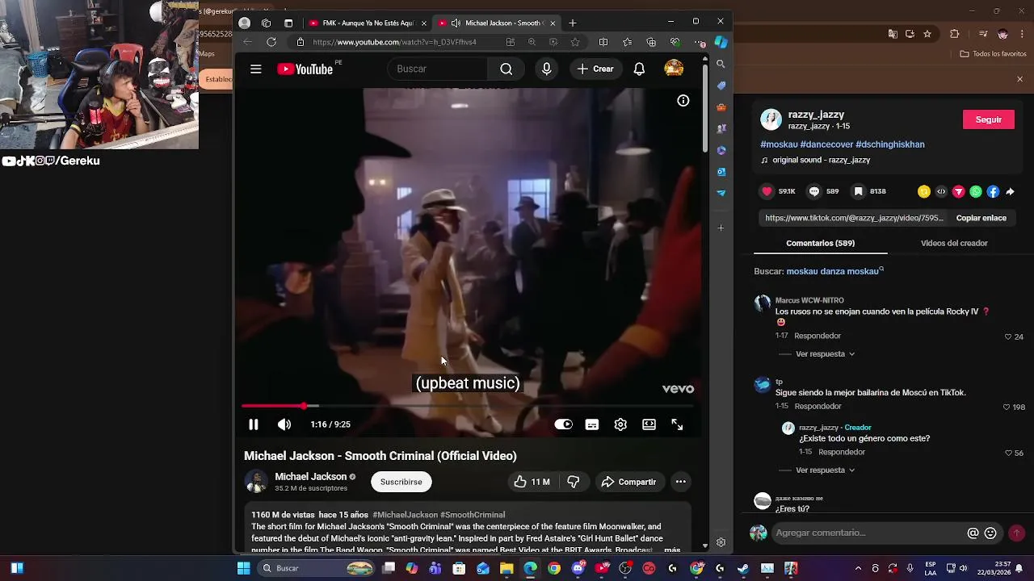Like the comment with 198 likes
The width and height of the screenshot is (1034, 581).
click(x=1007, y=408)
